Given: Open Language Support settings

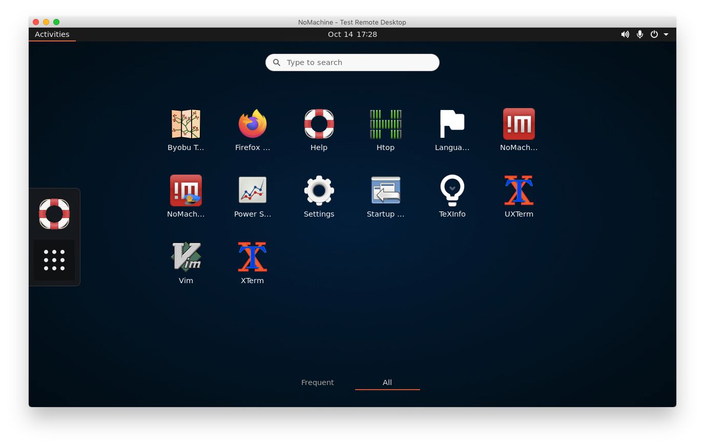Looking at the screenshot, I should point(452,123).
